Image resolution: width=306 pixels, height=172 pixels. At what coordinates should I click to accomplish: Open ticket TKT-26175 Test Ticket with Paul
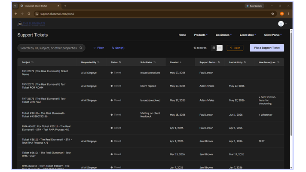(x=44, y=100)
